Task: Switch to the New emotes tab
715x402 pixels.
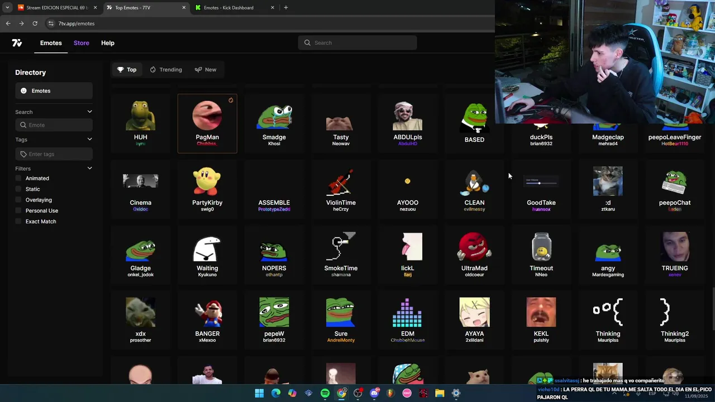Action: (x=206, y=70)
